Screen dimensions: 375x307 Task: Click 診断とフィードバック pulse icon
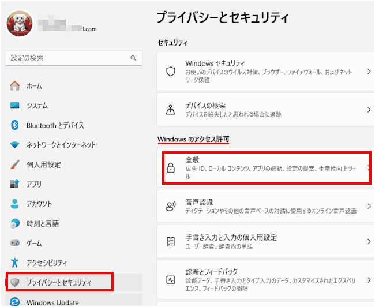point(171,280)
